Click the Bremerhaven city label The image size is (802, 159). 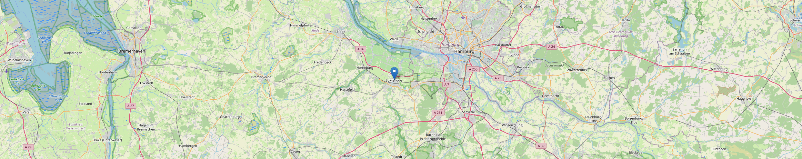(x=132, y=51)
